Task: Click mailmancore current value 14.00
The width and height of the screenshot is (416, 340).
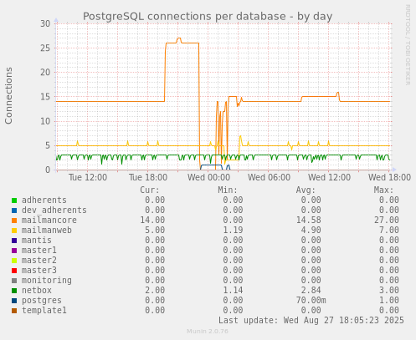Action: tap(152, 220)
